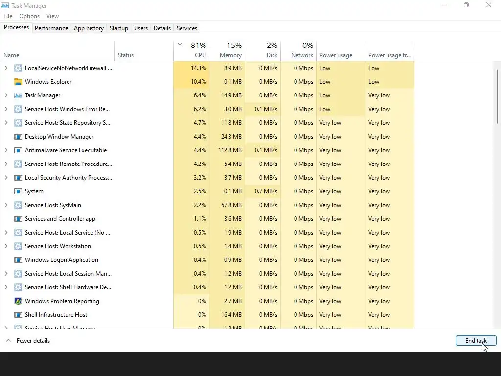Screen dimensions: 501x376
Task: Click the Shell Infrastructure Host icon
Action: pos(18,315)
